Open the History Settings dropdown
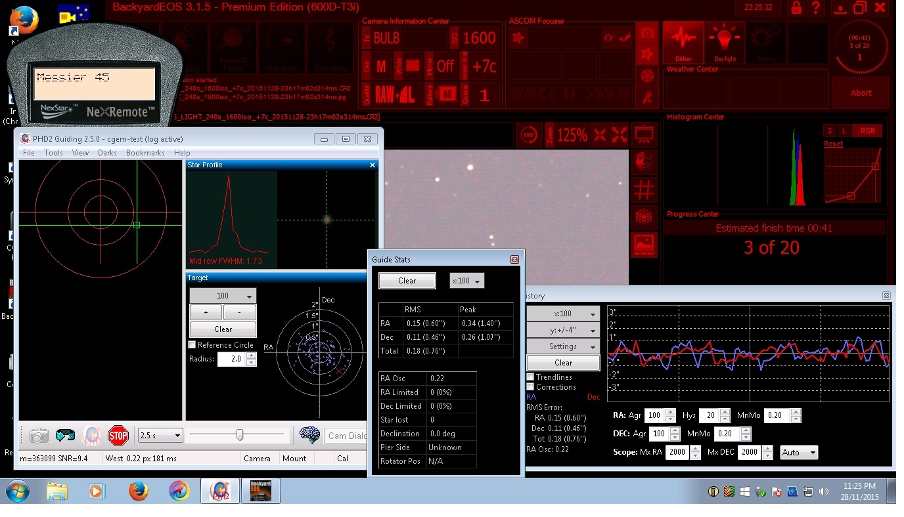The height and width of the screenshot is (517, 904). click(x=563, y=346)
